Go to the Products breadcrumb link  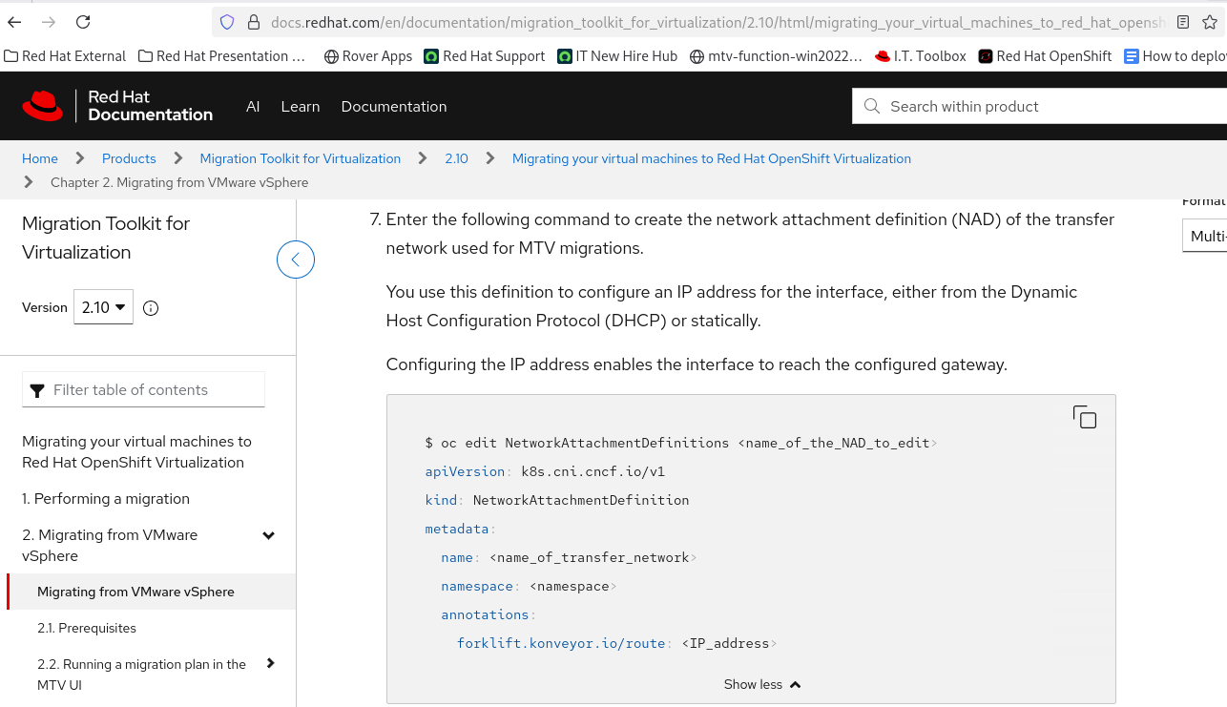[129, 158]
